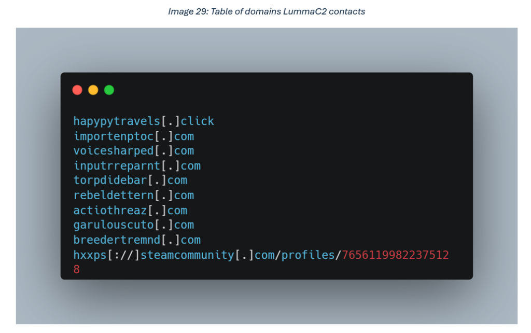Viewport: 531px width, 333px height.
Task: Click the word hapypytravels in the first line
Action: [117, 121]
